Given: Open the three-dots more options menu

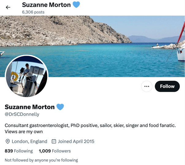Looking at the screenshot, I should click(x=147, y=86).
